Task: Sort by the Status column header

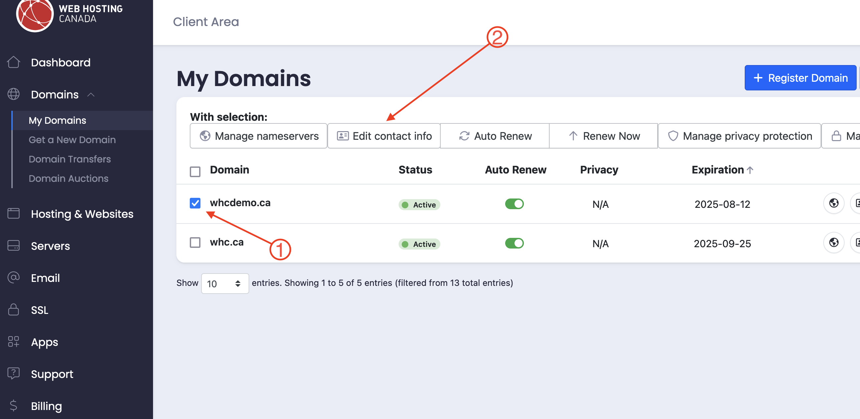Action: pyautogui.click(x=415, y=170)
